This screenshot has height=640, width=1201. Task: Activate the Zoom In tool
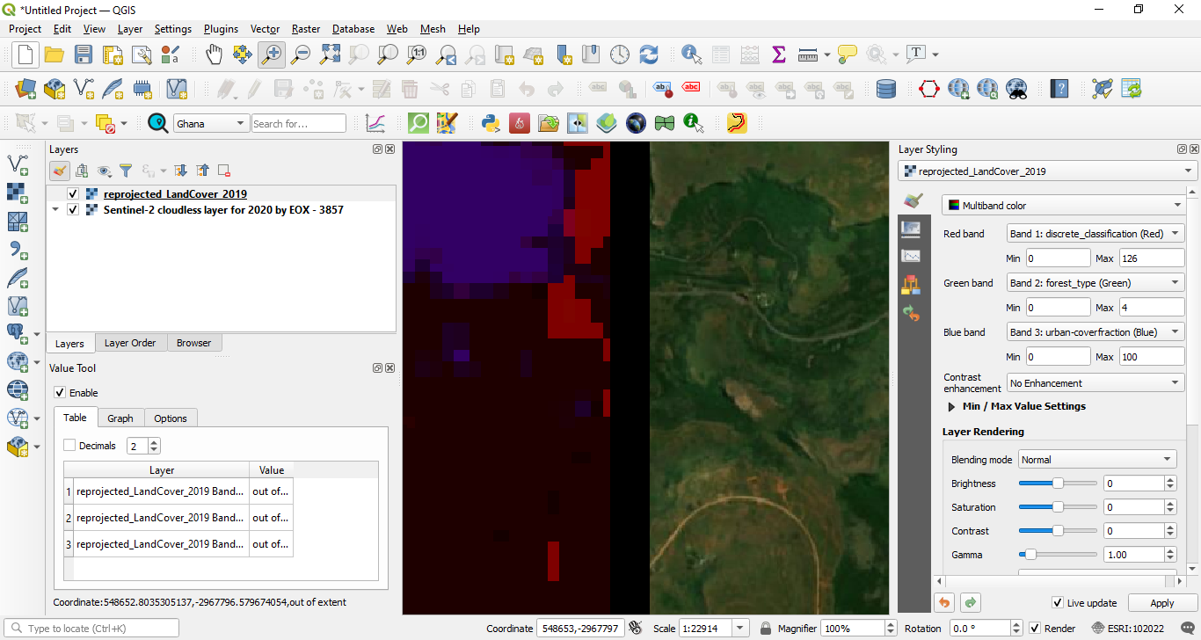(x=271, y=55)
